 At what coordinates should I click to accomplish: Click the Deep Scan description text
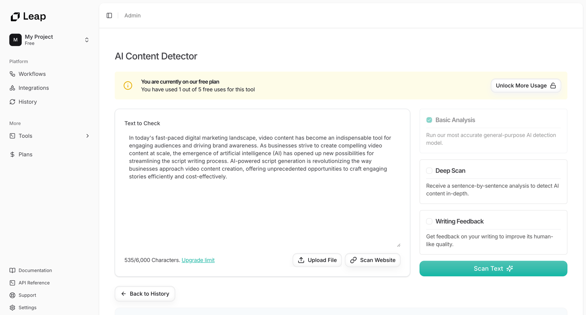pos(492,190)
